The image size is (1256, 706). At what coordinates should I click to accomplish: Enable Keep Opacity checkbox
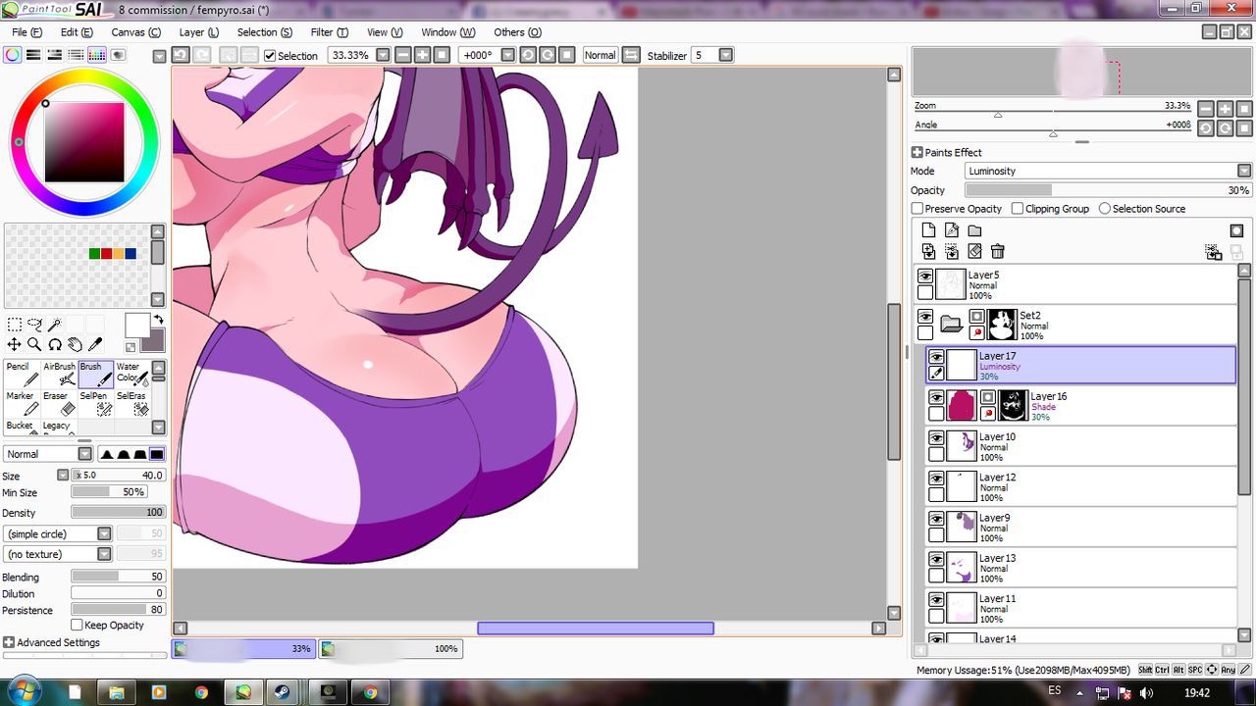77,625
